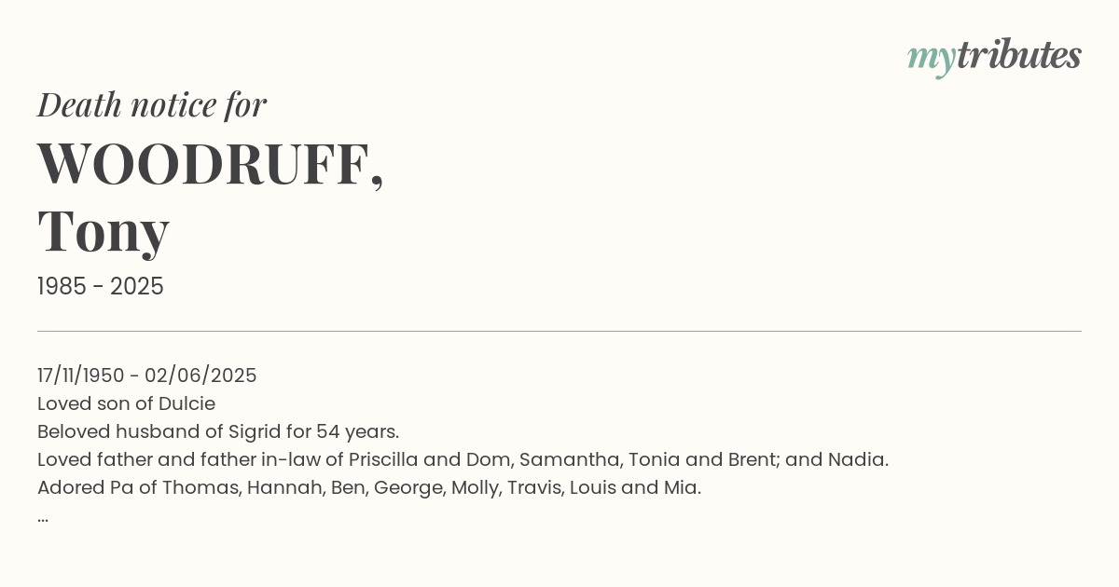Click the word 'tributes' in logo
The height and width of the screenshot is (587, 1119).
pos(1019,56)
